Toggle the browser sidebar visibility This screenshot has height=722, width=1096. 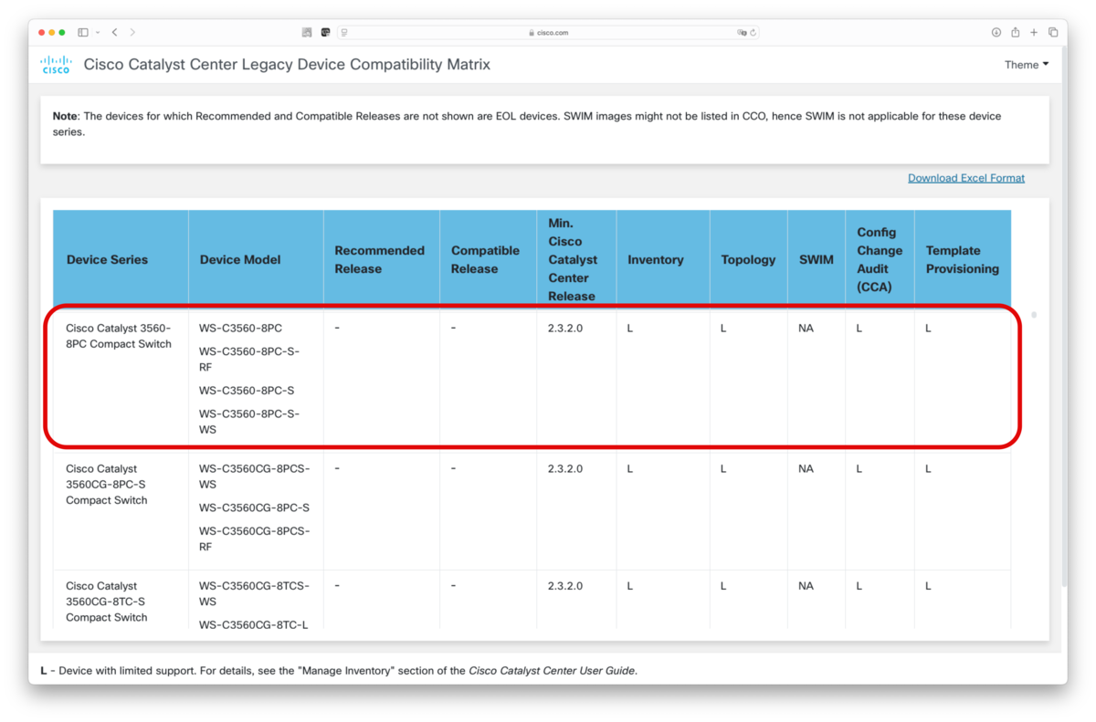(x=83, y=32)
